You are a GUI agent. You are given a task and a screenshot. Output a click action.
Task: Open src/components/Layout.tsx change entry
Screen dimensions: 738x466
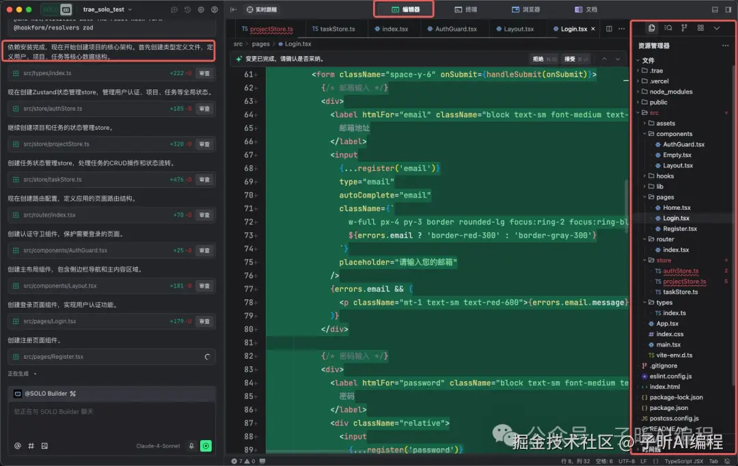tap(111, 286)
